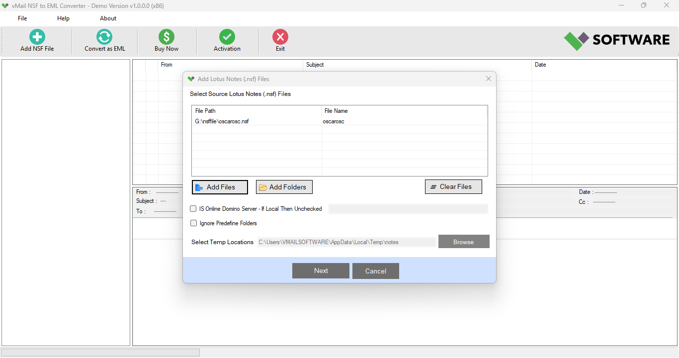This screenshot has height=358, width=679.
Task: Click the Add Folders icon in dialog
Action: [263, 186]
